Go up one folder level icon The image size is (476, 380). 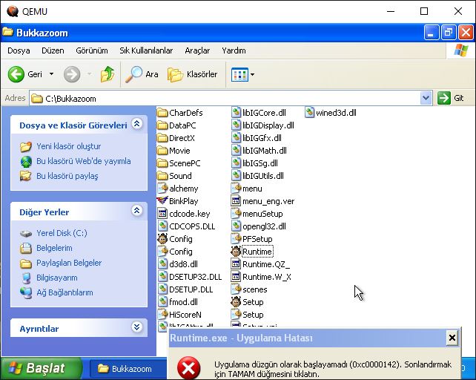pos(108,74)
